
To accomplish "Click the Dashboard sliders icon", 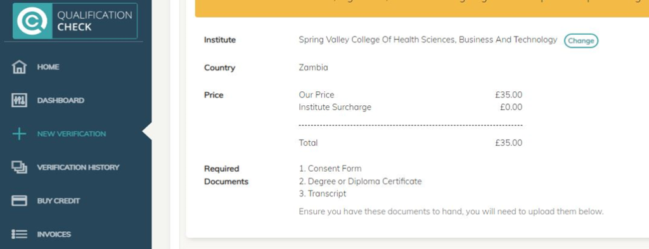I will tap(19, 101).
